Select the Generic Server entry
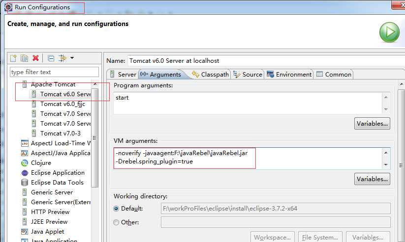This screenshot has width=405, height=242. tap(52, 192)
